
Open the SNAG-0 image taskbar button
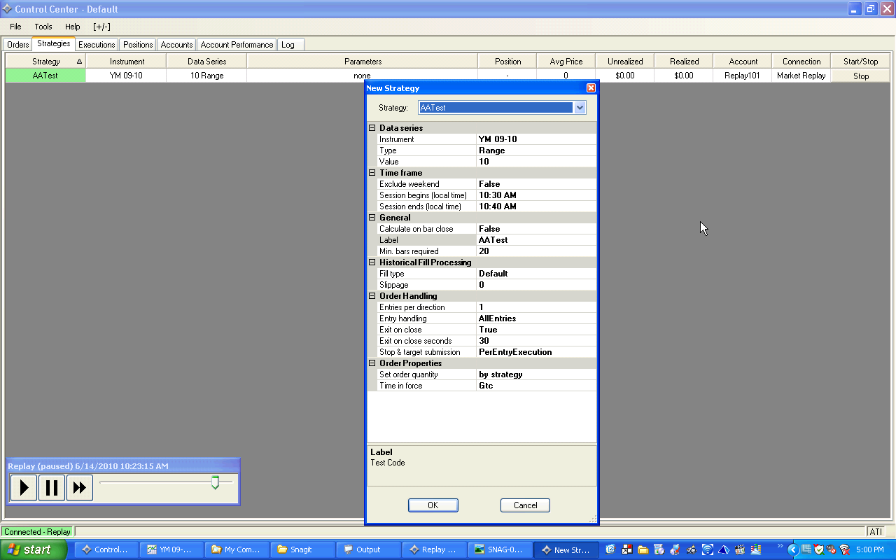click(500, 549)
